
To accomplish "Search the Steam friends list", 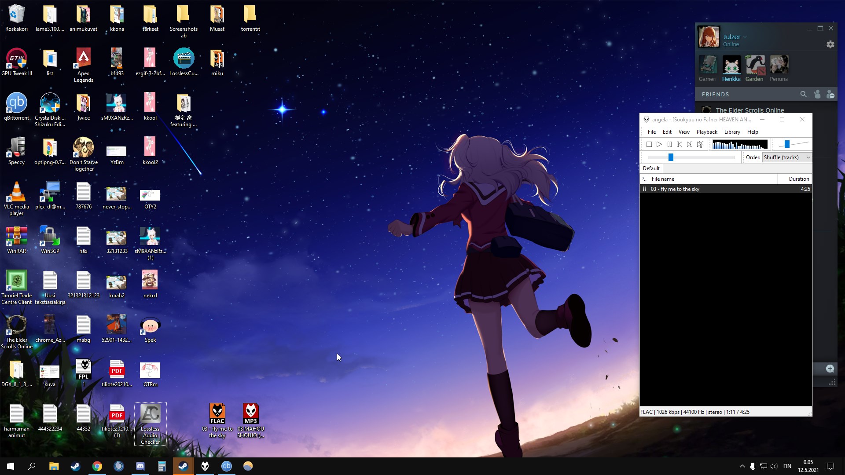I will coord(803,94).
